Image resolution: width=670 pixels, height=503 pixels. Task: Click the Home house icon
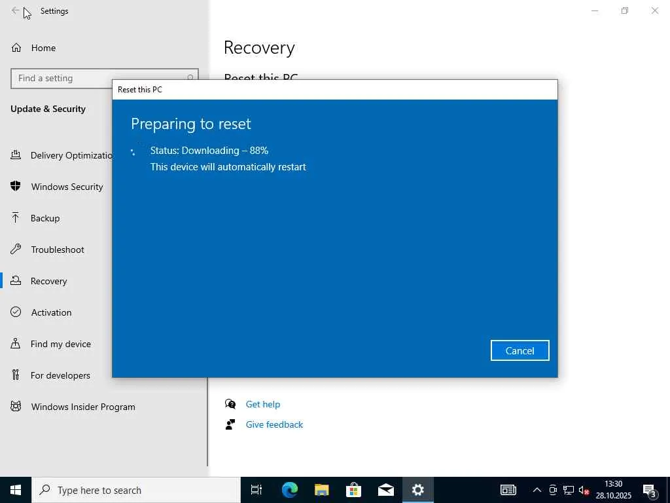[x=16, y=47]
